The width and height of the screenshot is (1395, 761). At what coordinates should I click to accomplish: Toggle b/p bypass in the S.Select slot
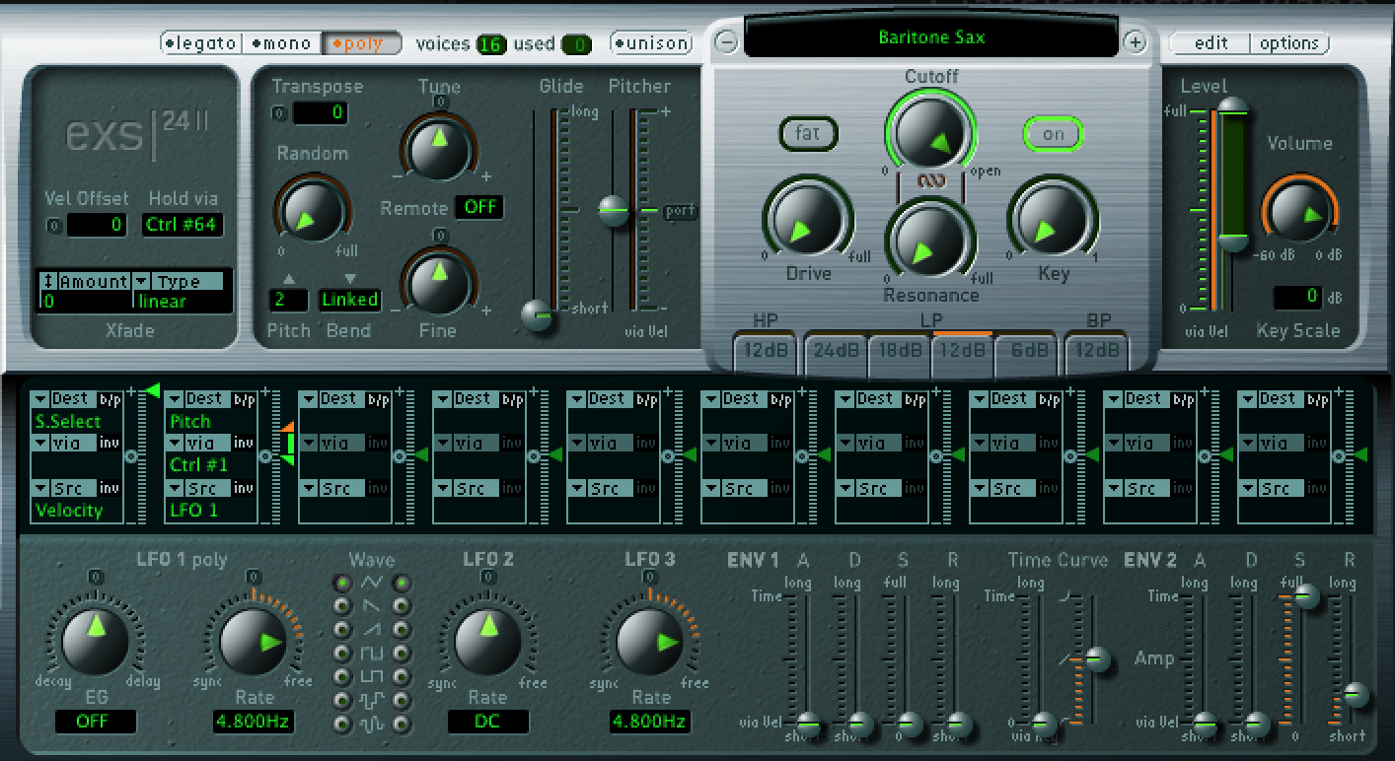tap(108, 399)
